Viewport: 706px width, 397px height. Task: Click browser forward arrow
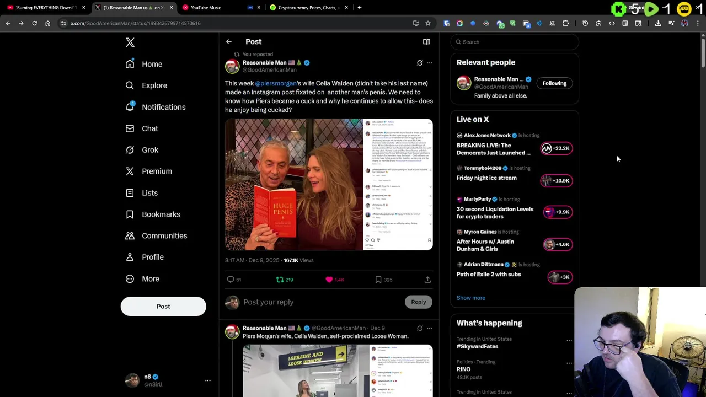click(x=22, y=23)
